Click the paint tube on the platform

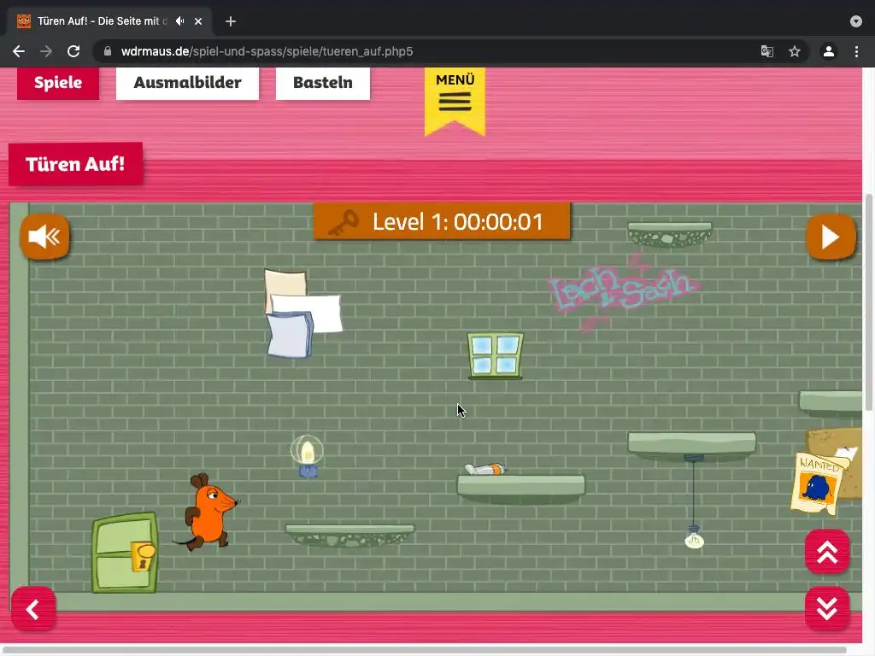click(485, 469)
